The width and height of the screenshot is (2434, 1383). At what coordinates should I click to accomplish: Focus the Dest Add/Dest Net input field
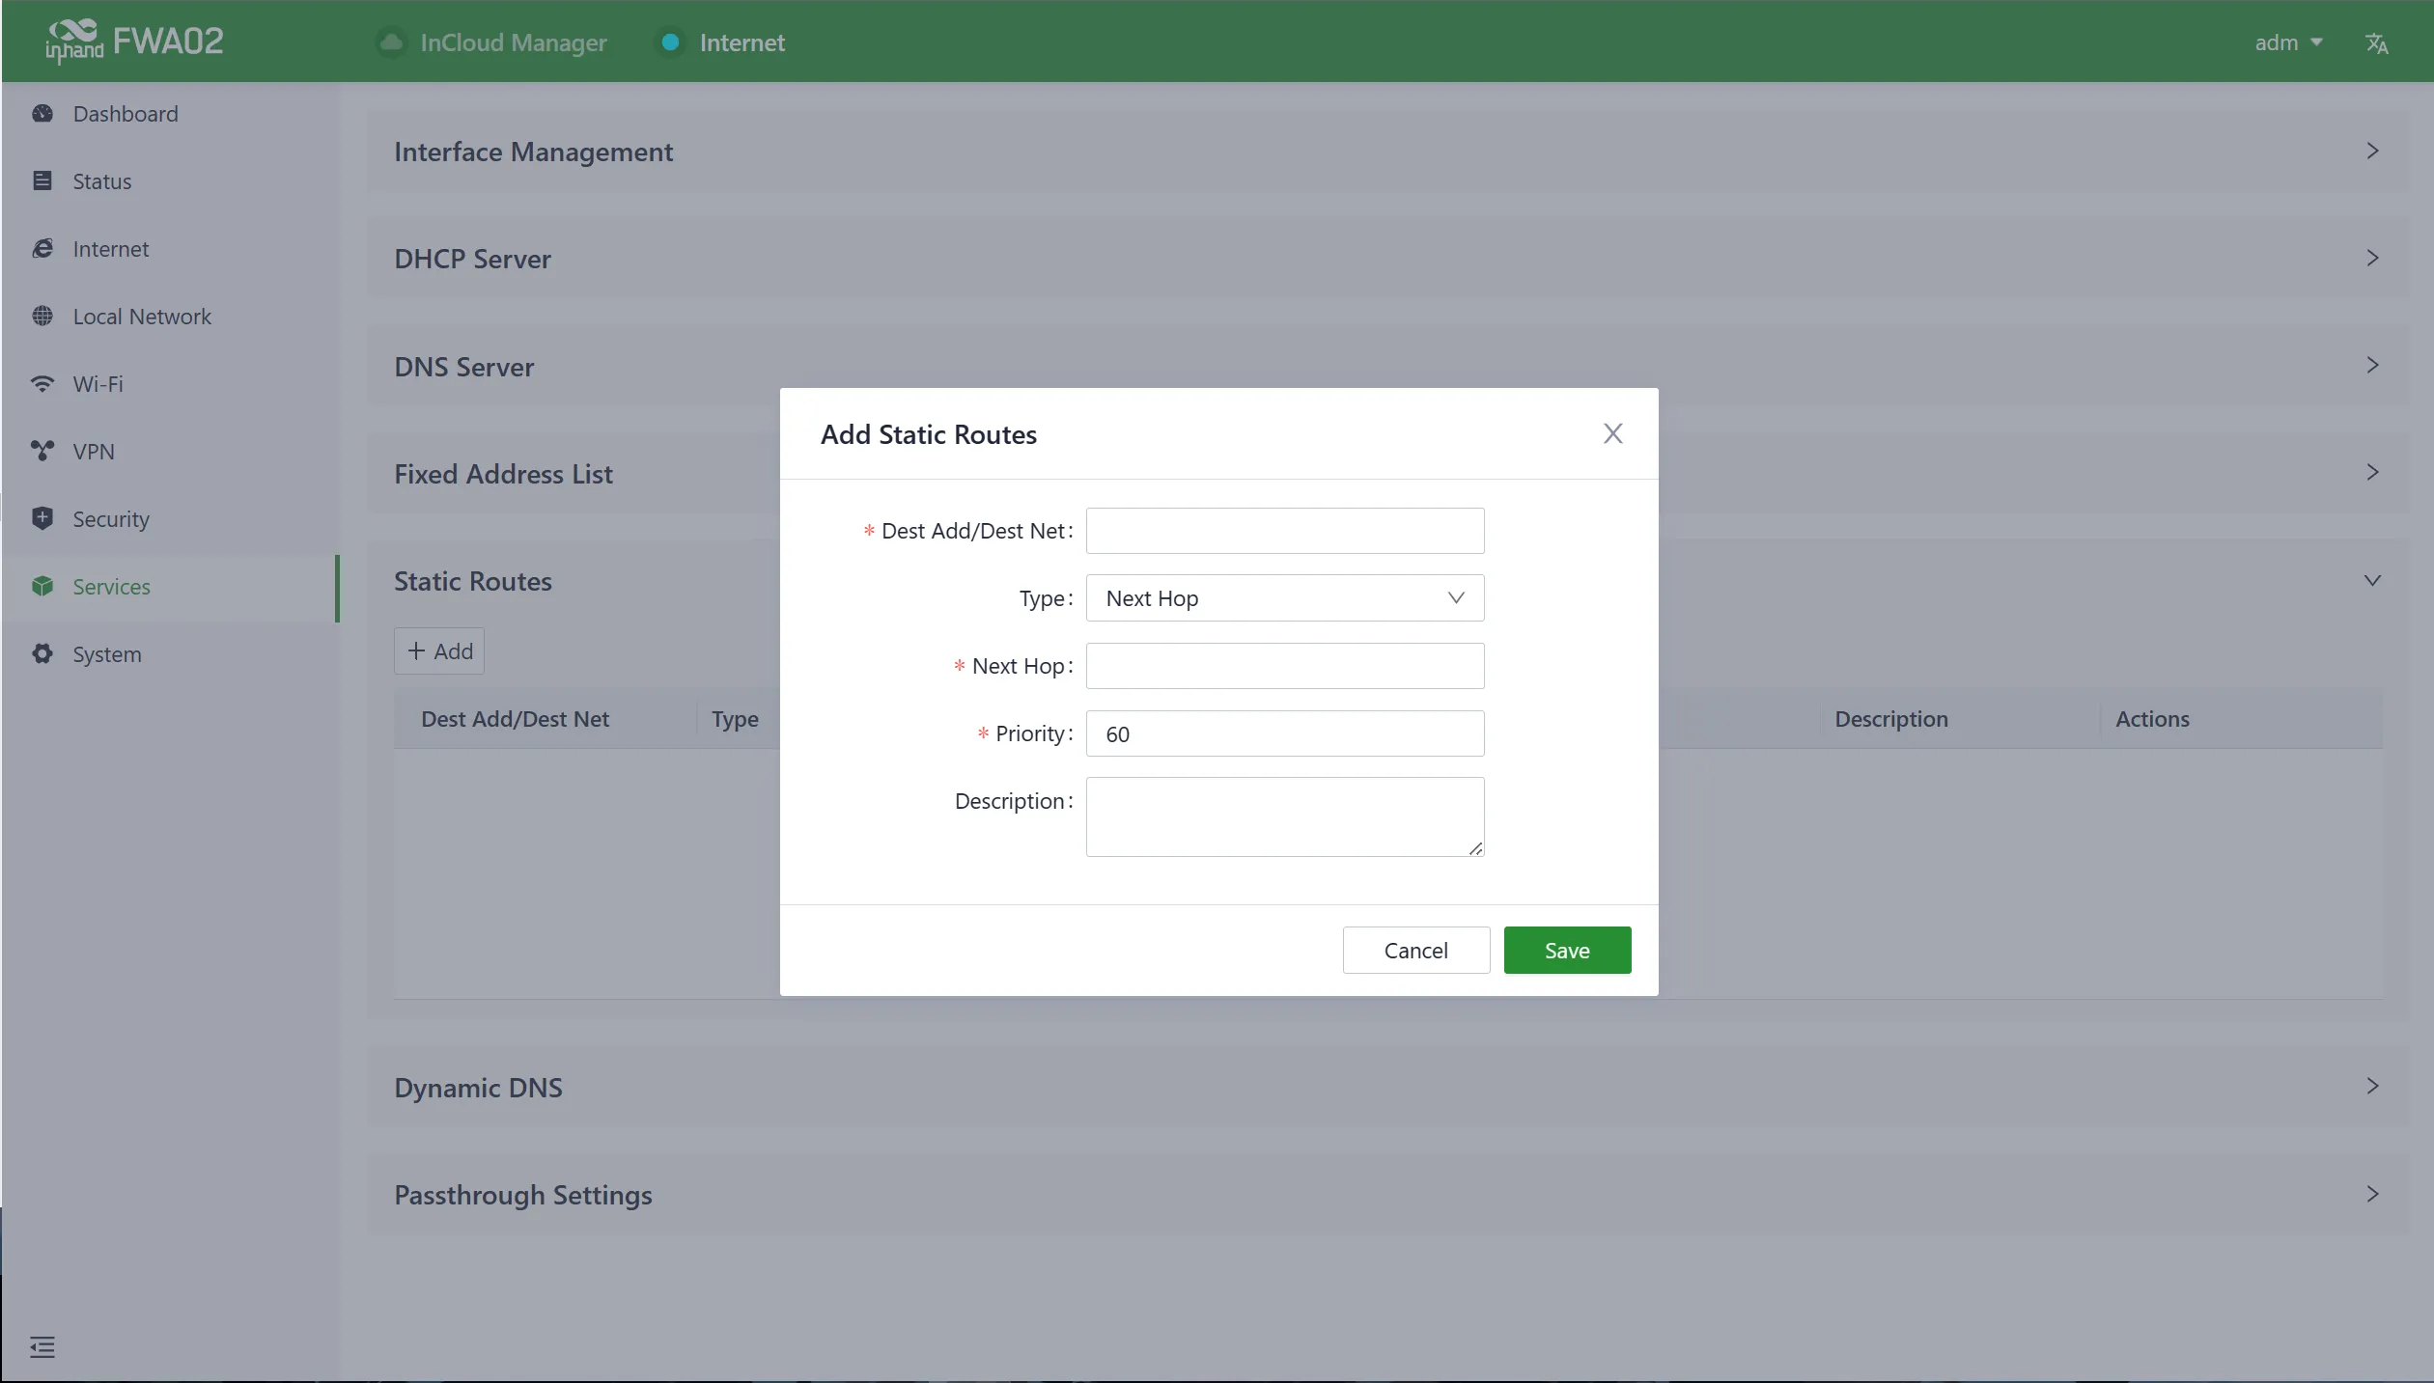(1284, 531)
